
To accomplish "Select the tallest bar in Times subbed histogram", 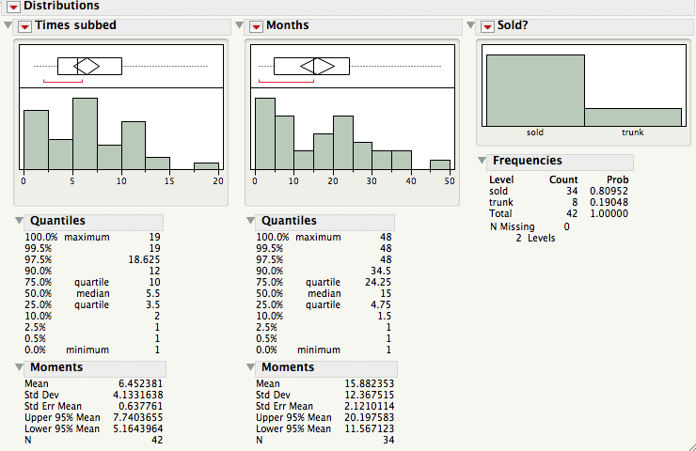I will (x=85, y=133).
